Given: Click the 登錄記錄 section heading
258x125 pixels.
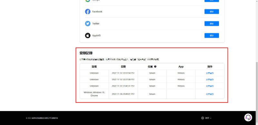Looking at the screenshot, I should (x=86, y=53).
